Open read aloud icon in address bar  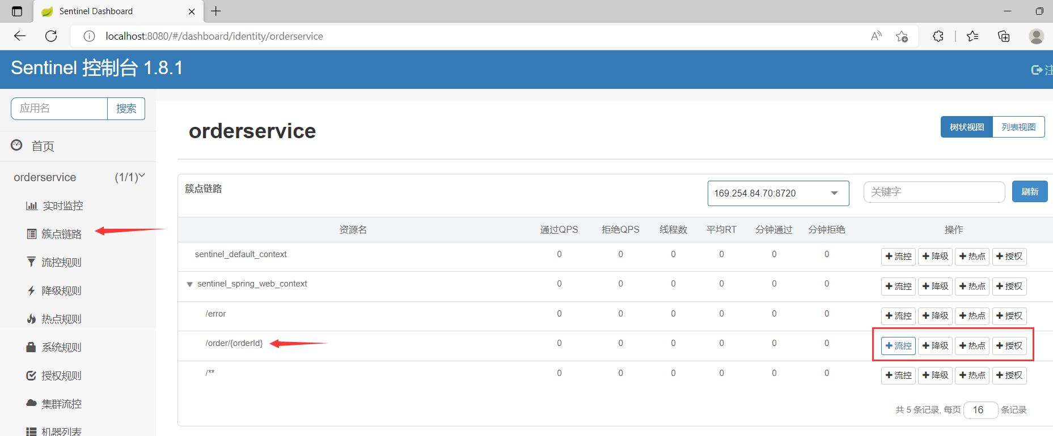(876, 36)
